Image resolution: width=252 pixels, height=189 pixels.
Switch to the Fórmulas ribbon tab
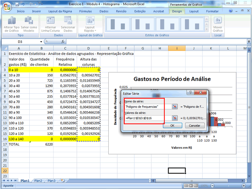pos(85,11)
